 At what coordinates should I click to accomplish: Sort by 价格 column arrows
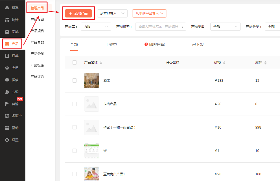pyautogui.click(x=224, y=63)
